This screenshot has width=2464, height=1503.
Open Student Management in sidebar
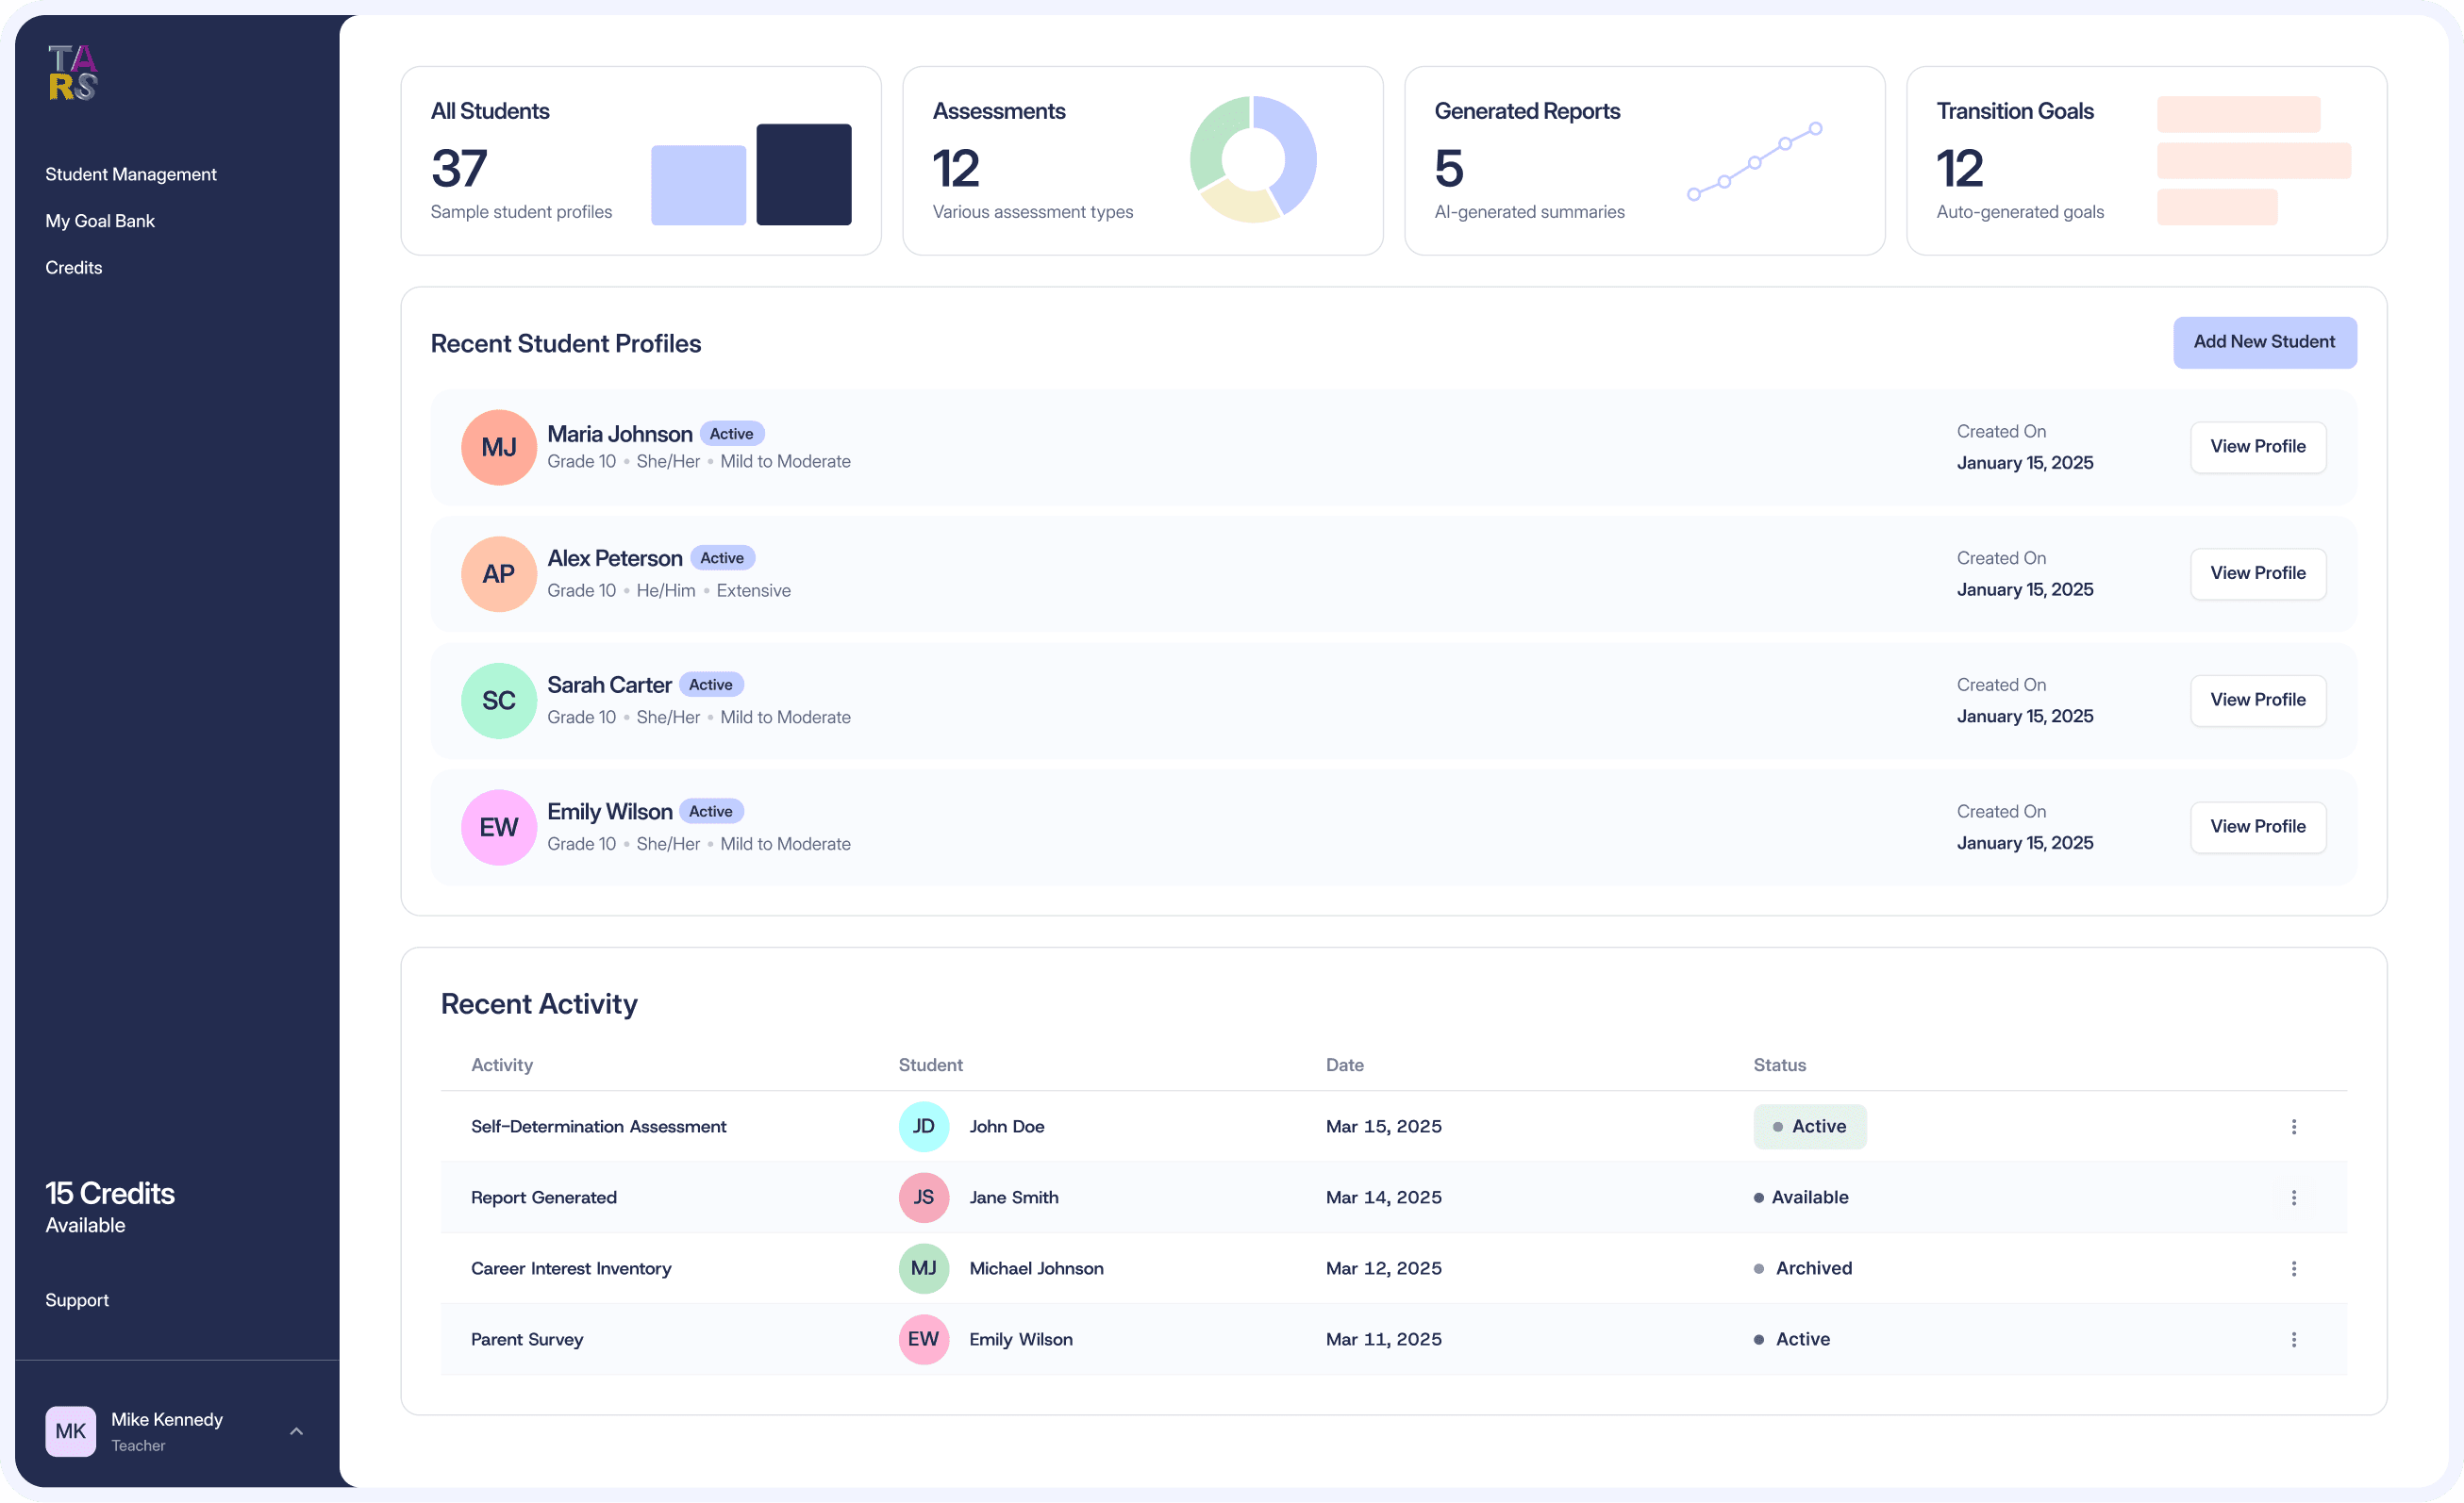pyautogui.click(x=131, y=173)
